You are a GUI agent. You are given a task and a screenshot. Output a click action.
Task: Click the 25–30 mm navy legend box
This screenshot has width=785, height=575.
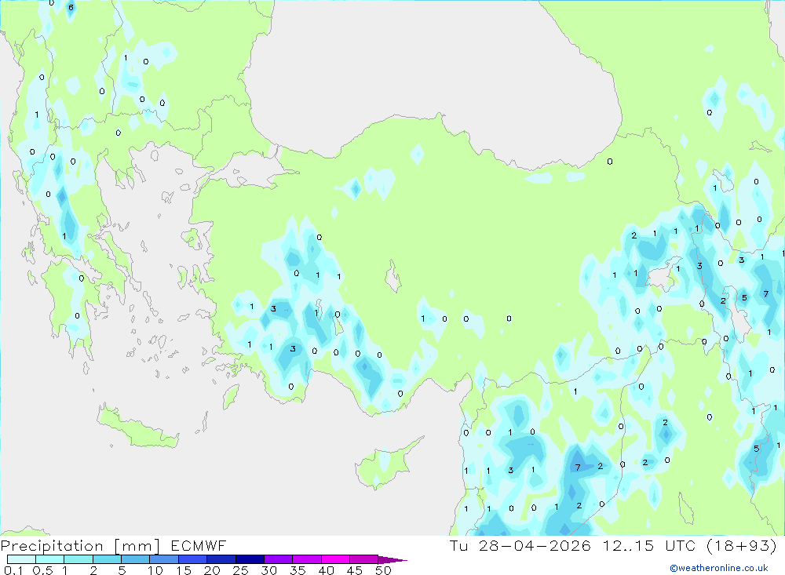coord(250,559)
